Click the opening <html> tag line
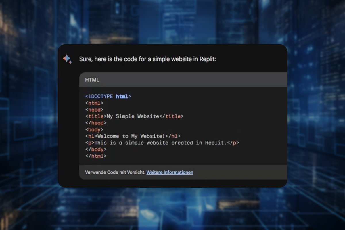Image resolution: width=345 pixels, height=230 pixels. 94,103
